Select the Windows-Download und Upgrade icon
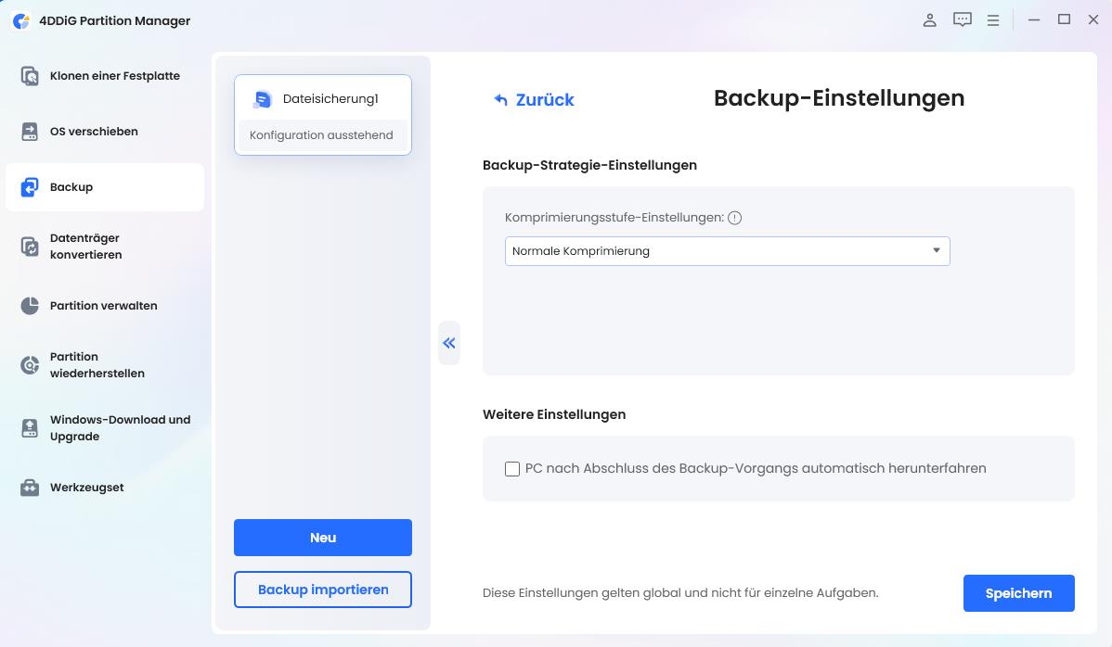The height and width of the screenshot is (647, 1112). coord(30,427)
